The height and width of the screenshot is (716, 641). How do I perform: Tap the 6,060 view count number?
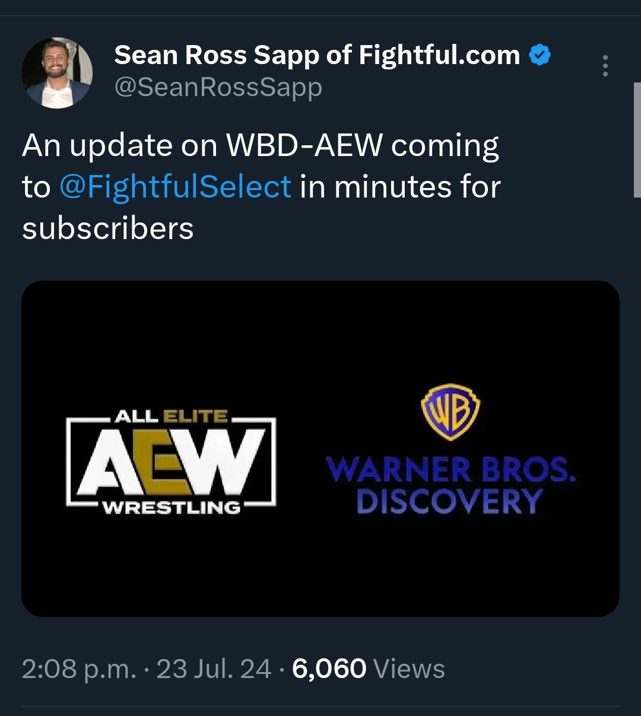(x=329, y=669)
